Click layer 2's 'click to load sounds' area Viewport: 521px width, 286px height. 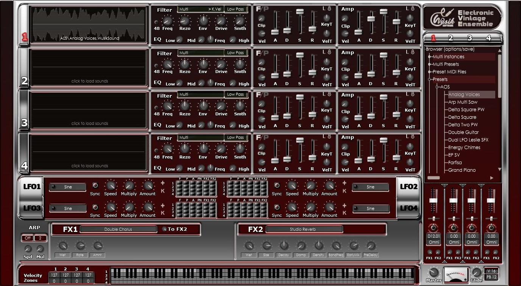tap(89, 68)
